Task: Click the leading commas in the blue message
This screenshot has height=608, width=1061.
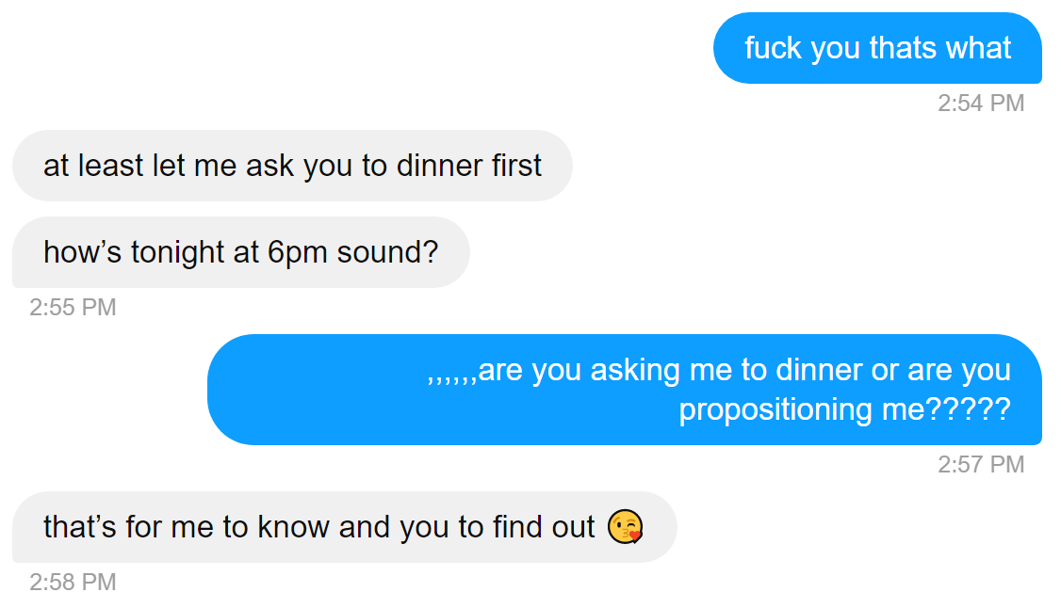Action: click(451, 373)
